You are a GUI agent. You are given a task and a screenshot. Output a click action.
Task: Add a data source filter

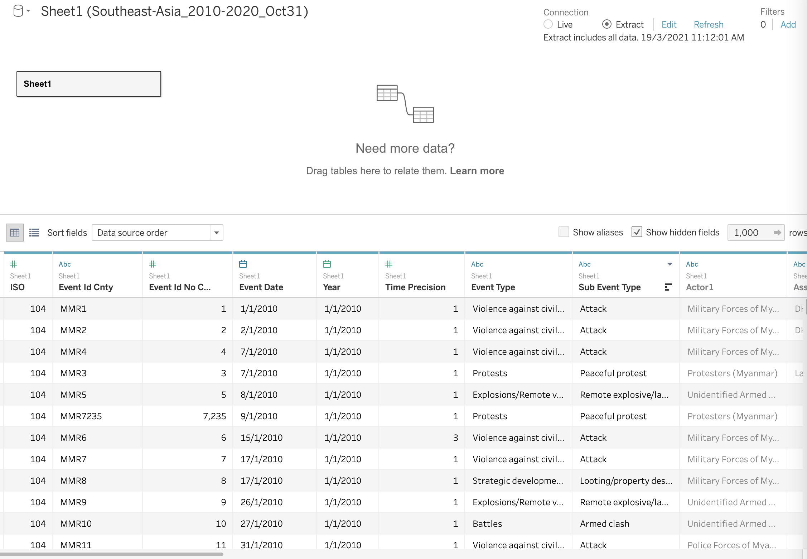click(x=788, y=24)
